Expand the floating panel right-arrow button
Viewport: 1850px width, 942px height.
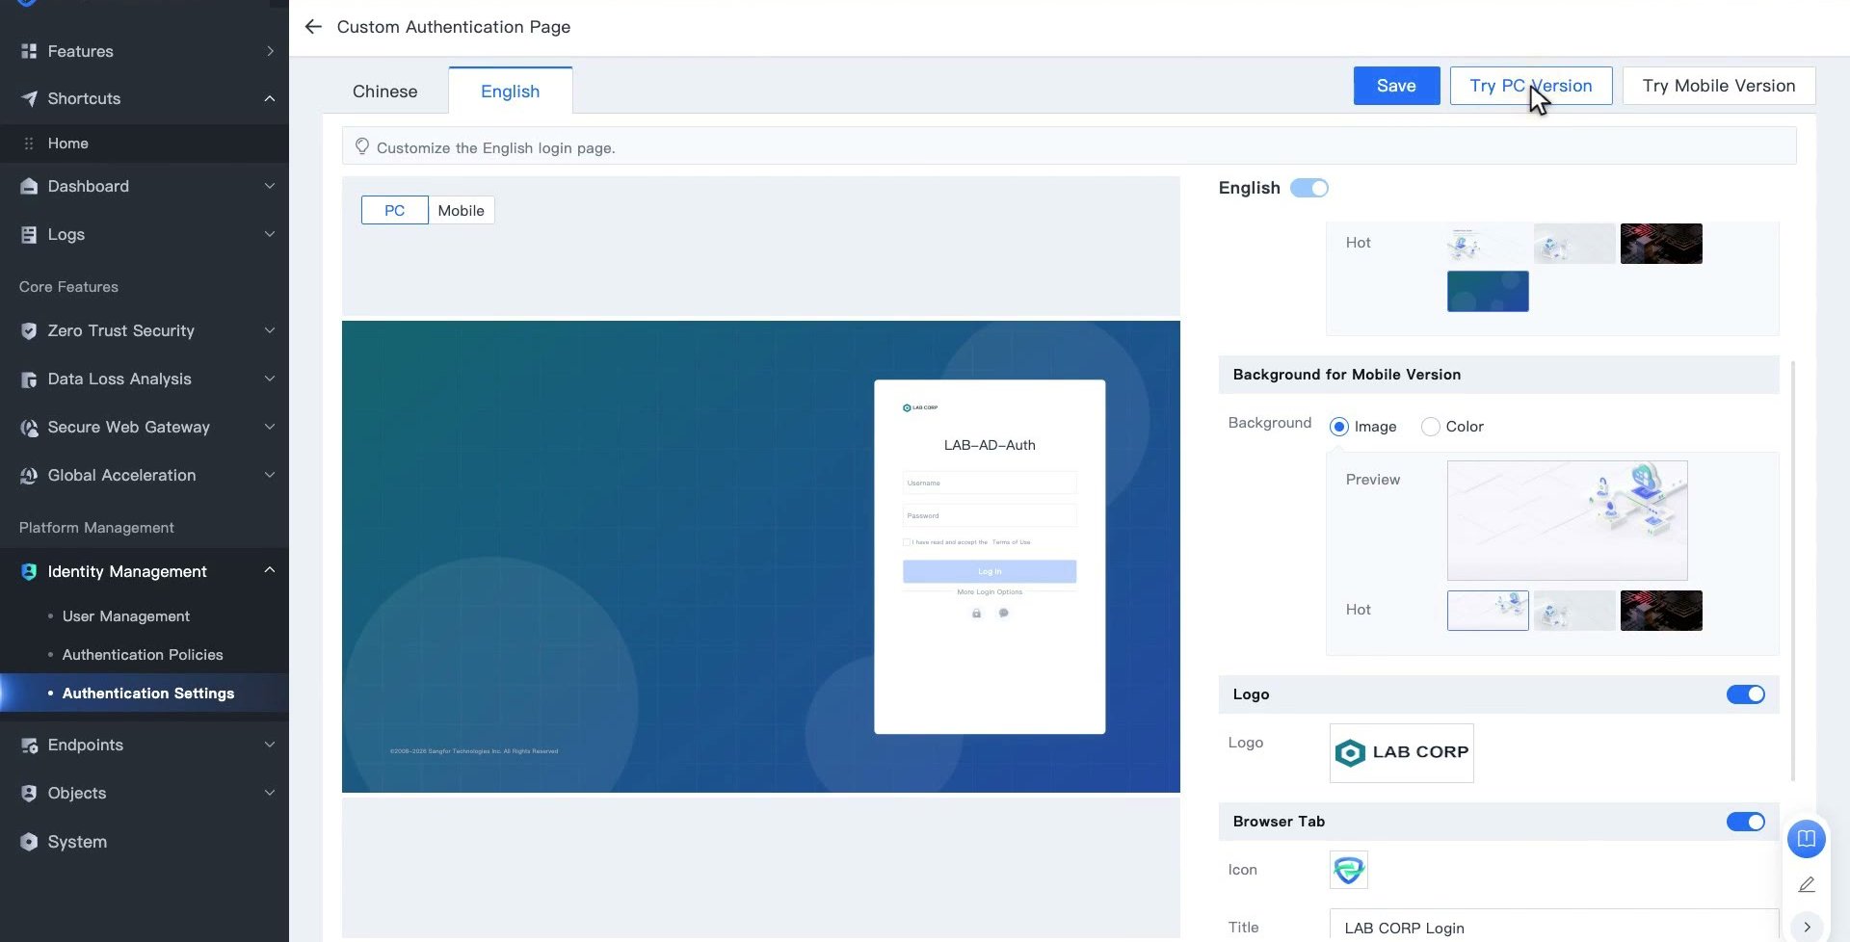1807,927
